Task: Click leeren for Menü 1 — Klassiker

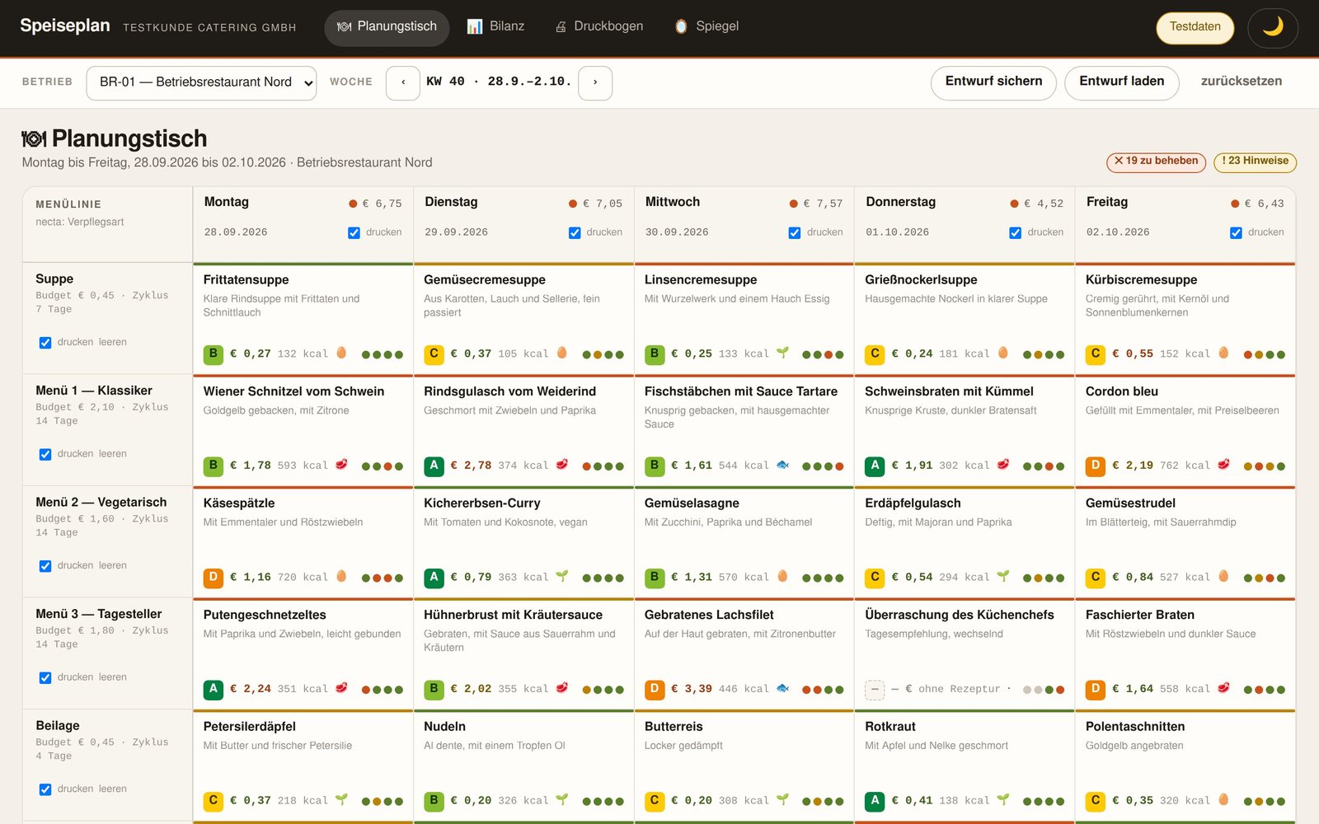Action: 113,454
